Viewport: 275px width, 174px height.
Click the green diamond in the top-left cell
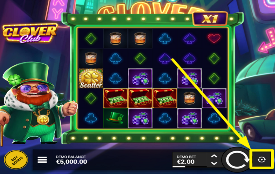coord(91,38)
